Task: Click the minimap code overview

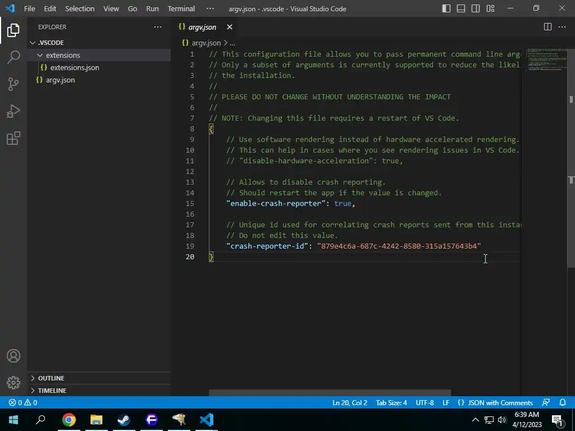Action: click(547, 59)
